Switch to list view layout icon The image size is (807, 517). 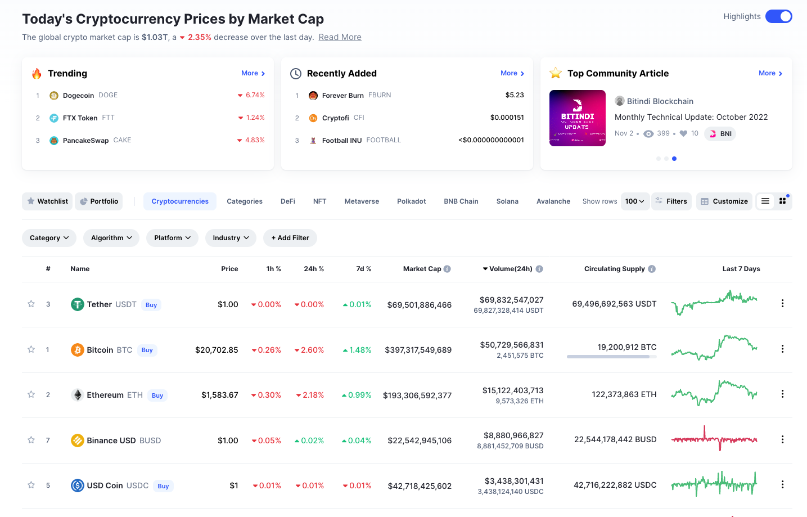click(x=765, y=201)
